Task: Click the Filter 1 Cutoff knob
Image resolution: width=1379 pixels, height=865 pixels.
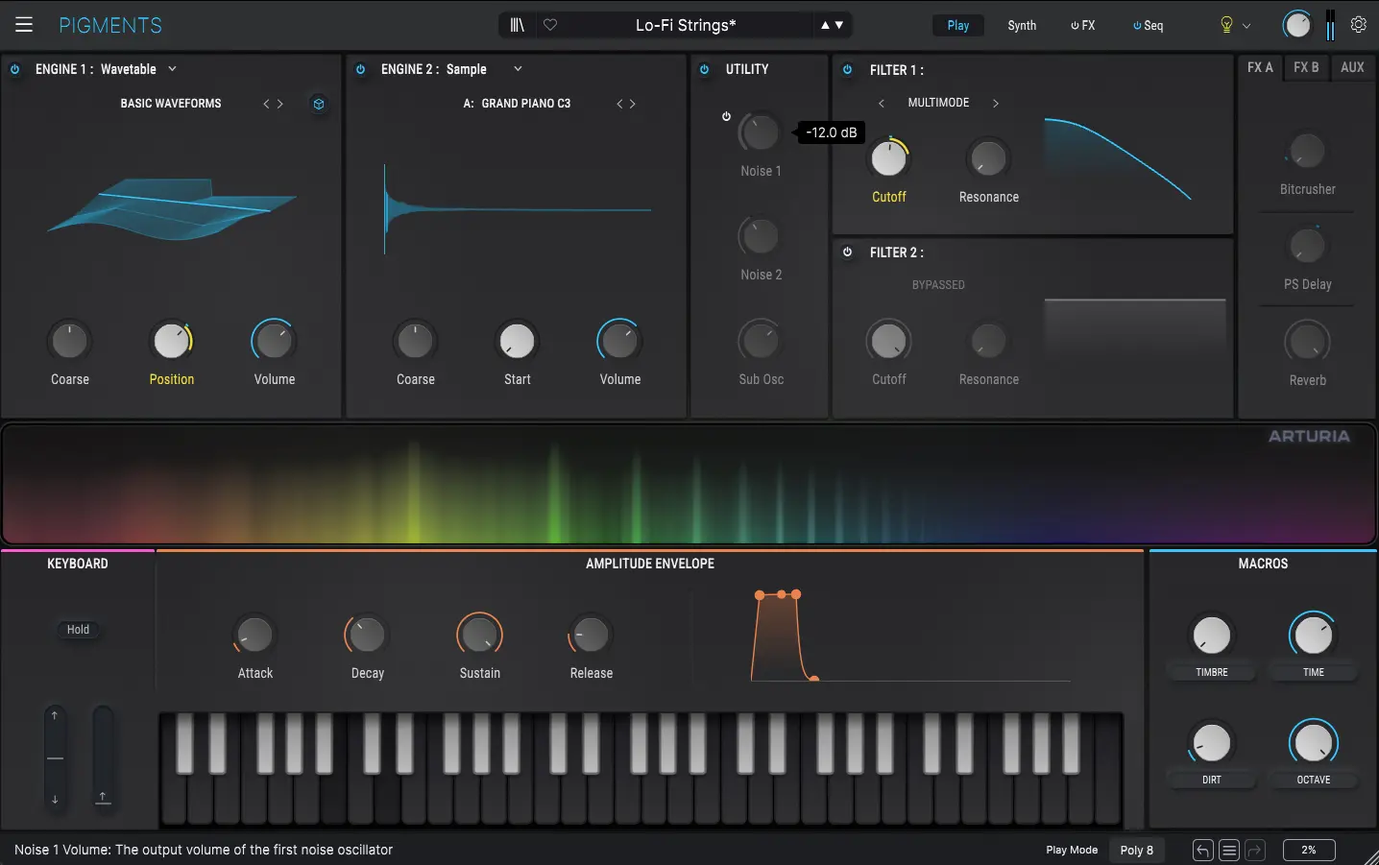Action: click(x=888, y=159)
